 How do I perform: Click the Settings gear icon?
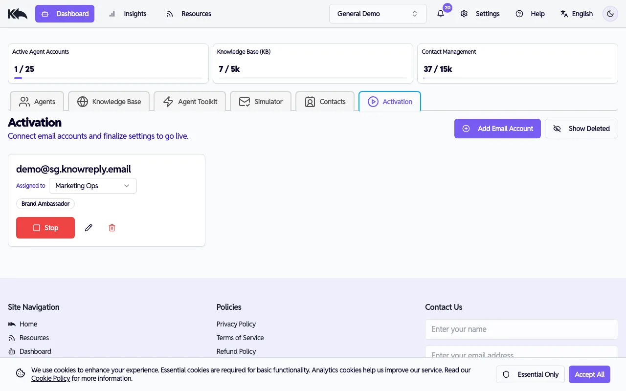coord(464,14)
